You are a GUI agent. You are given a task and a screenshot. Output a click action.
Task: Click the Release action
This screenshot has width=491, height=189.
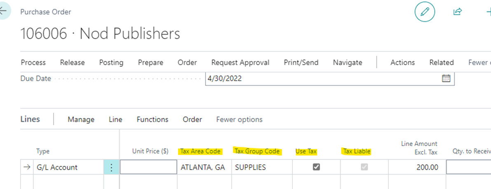coord(72,63)
